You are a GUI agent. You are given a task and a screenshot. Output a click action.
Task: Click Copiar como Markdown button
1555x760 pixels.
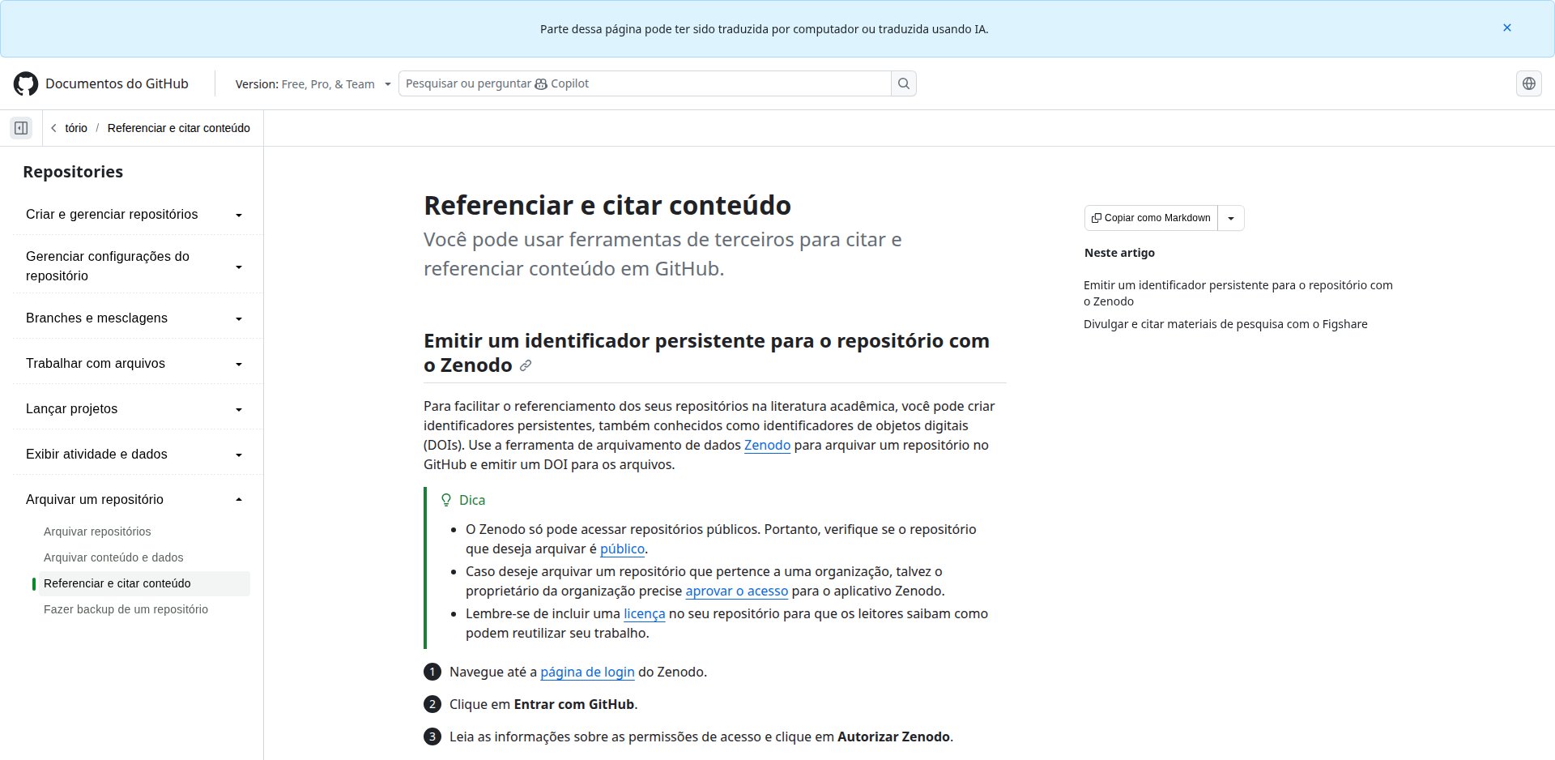click(x=1151, y=218)
